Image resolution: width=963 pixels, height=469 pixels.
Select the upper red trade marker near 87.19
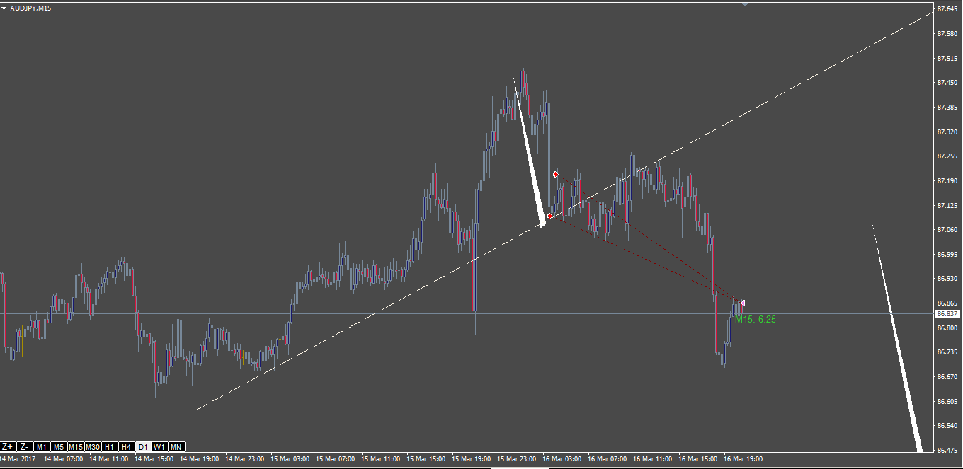(556, 174)
